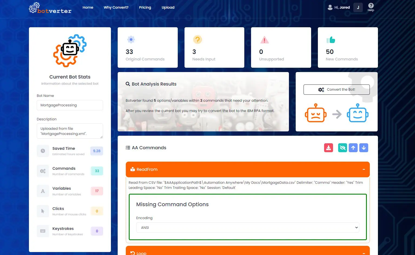415x255 pixels.
Task: Click the Variables letter A icon
Action: (43, 191)
